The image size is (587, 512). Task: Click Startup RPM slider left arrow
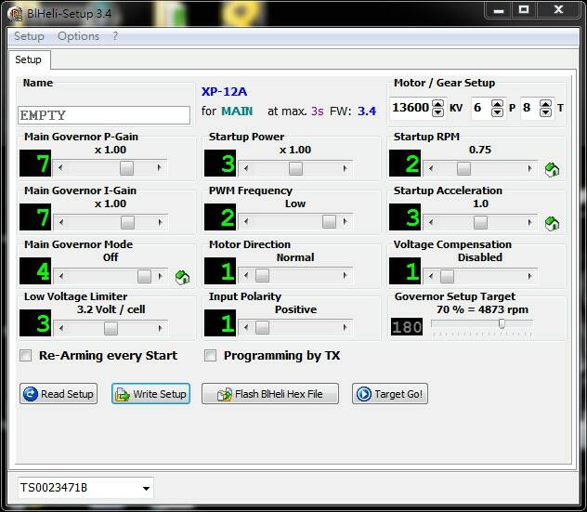pyautogui.click(x=431, y=168)
